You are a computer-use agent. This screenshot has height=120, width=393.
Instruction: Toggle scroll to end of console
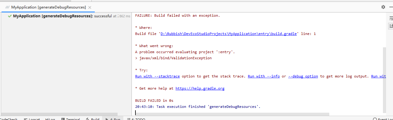click(391, 26)
